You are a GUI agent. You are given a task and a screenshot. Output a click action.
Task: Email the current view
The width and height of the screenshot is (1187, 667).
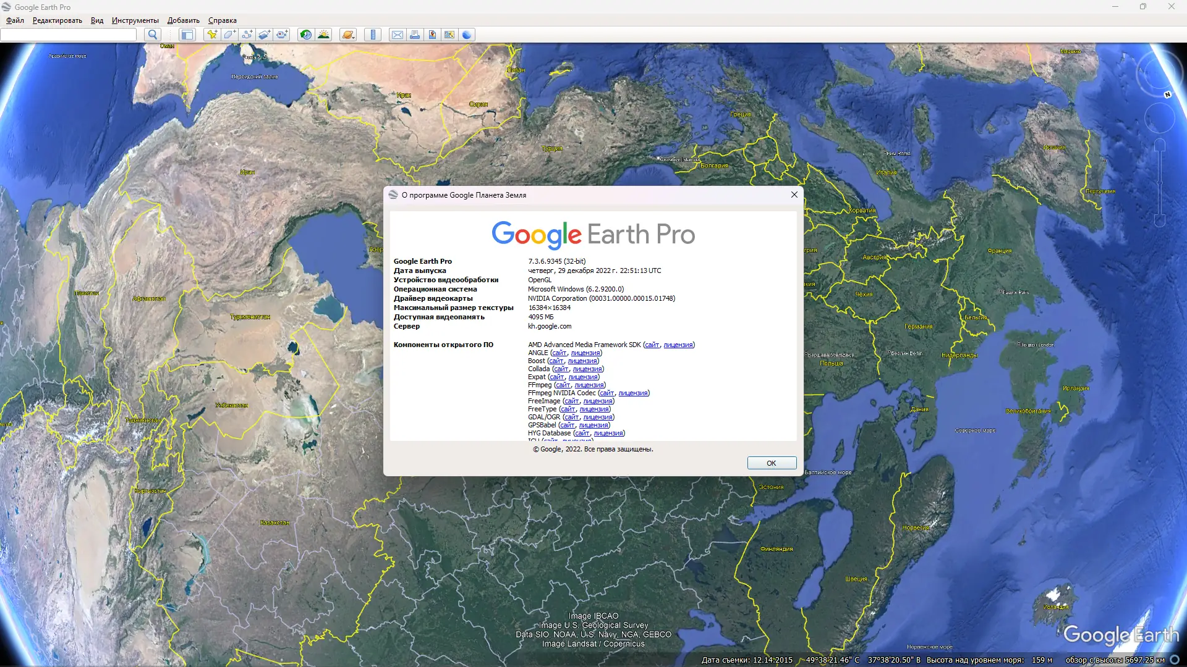[x=398, y=35]
